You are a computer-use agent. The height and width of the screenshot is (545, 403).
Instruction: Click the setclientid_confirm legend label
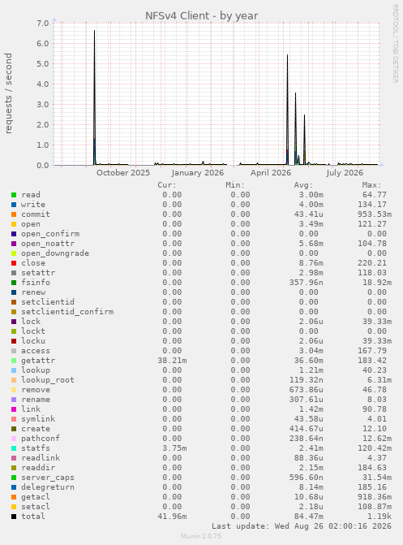point(67,312)
